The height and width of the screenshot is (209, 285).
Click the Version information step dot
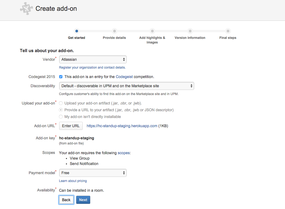pyautogui.click(x=190, y=31)
